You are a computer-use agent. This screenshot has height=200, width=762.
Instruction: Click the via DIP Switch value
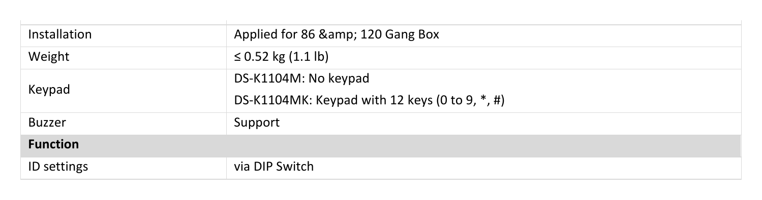point(273,166)
